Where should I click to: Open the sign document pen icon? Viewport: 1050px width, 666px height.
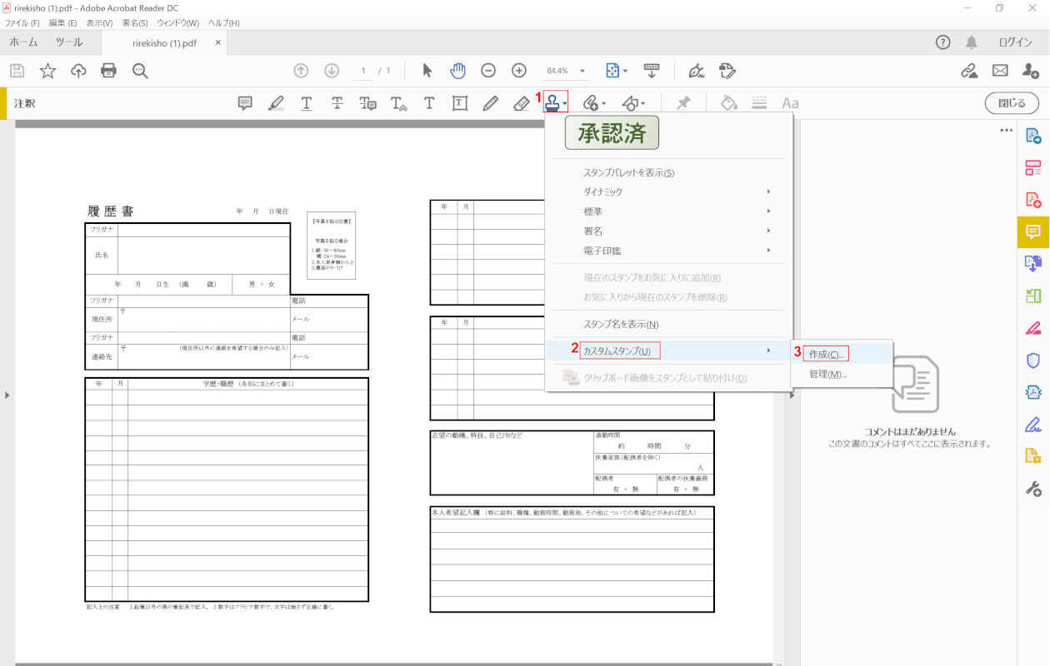tap(696, 71)
